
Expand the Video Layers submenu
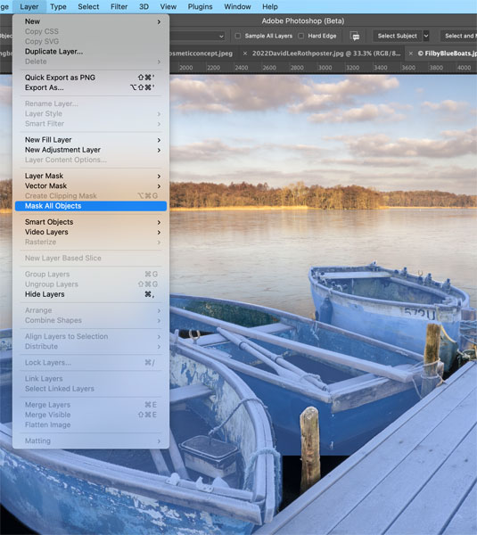pyautogui.click(x=91, y=232)
